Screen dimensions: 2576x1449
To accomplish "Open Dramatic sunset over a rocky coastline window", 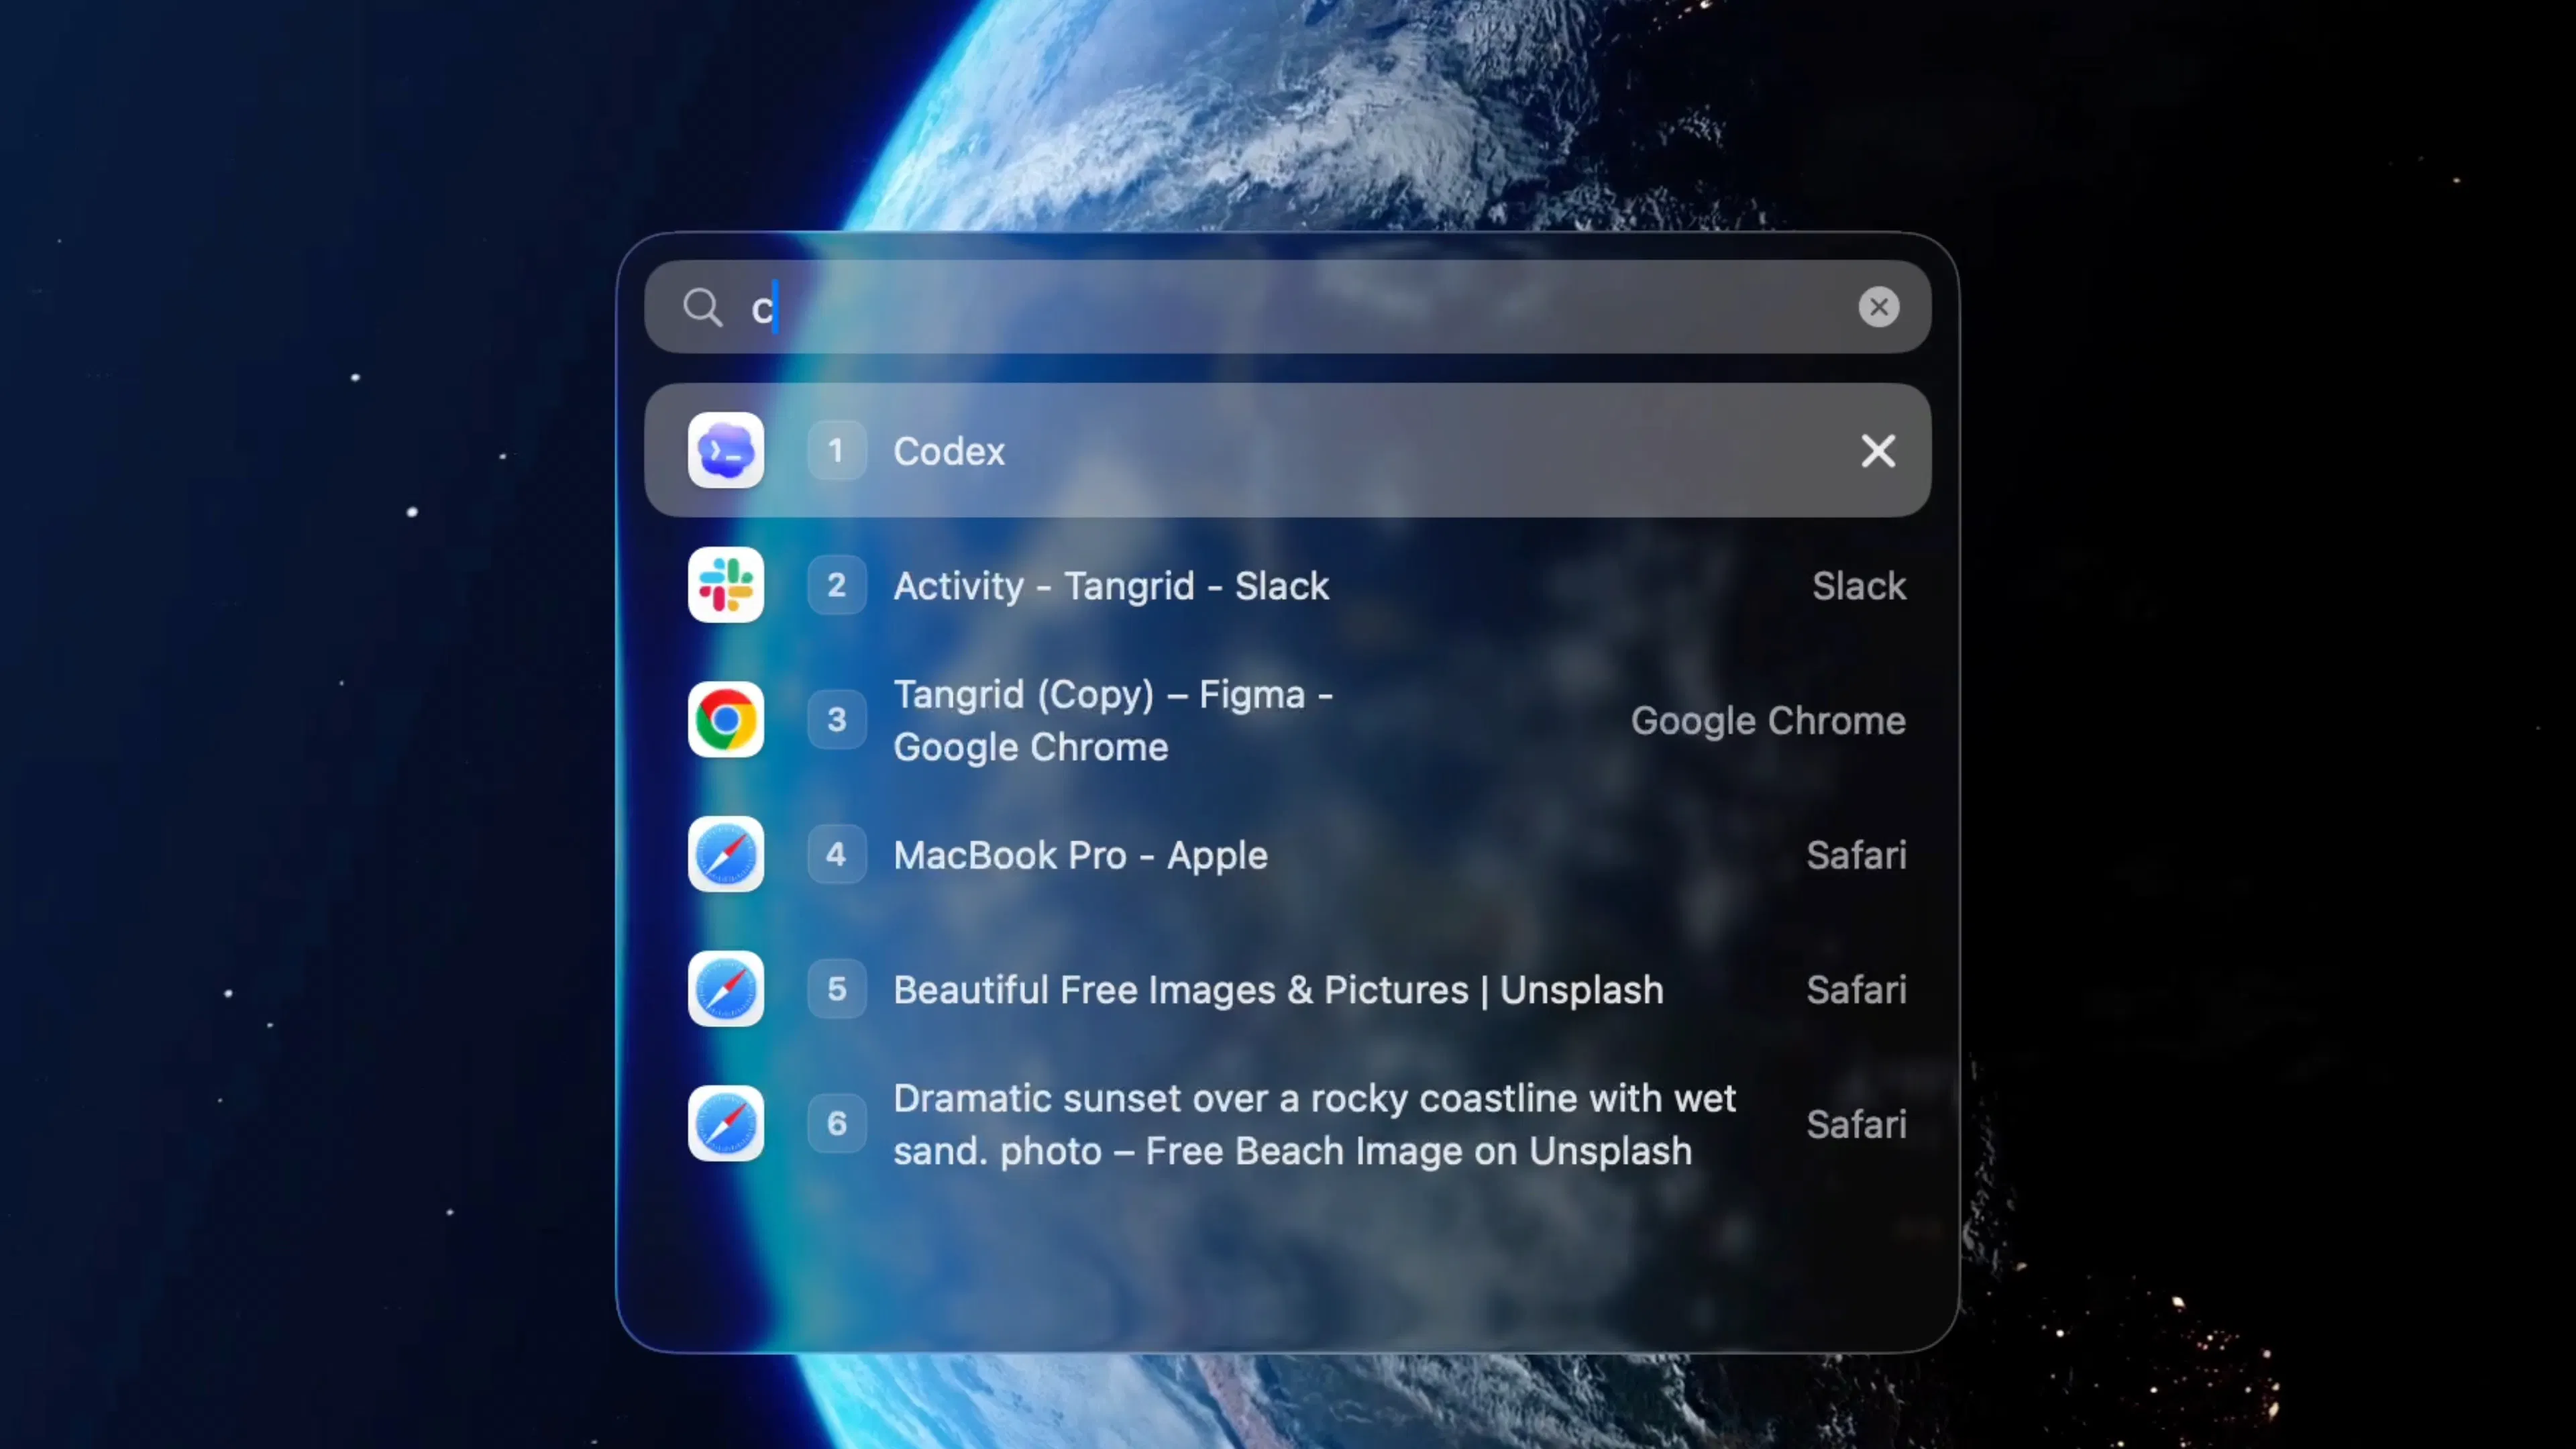I will [x=1288, y=1124].
